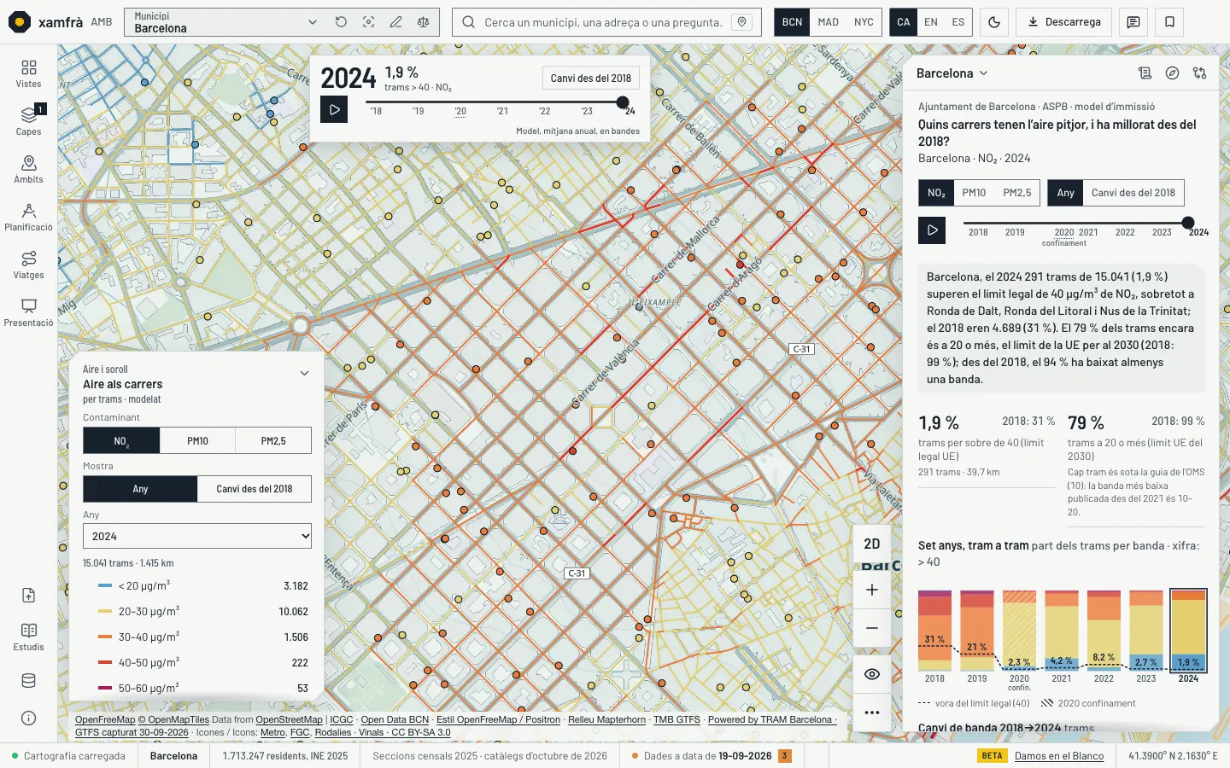
Task: Click the bookmark icon in top bar
Action: [1170, 22]
